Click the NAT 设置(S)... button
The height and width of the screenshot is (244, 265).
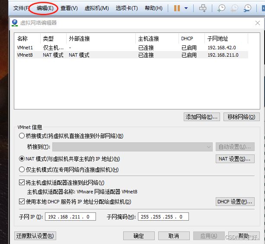(235, 159)
